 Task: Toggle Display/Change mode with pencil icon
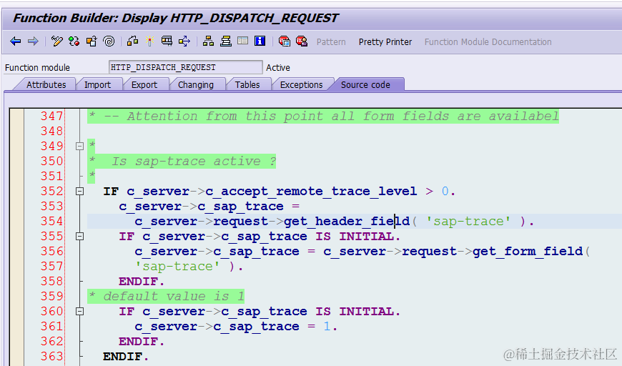click(x=57, y=41)
